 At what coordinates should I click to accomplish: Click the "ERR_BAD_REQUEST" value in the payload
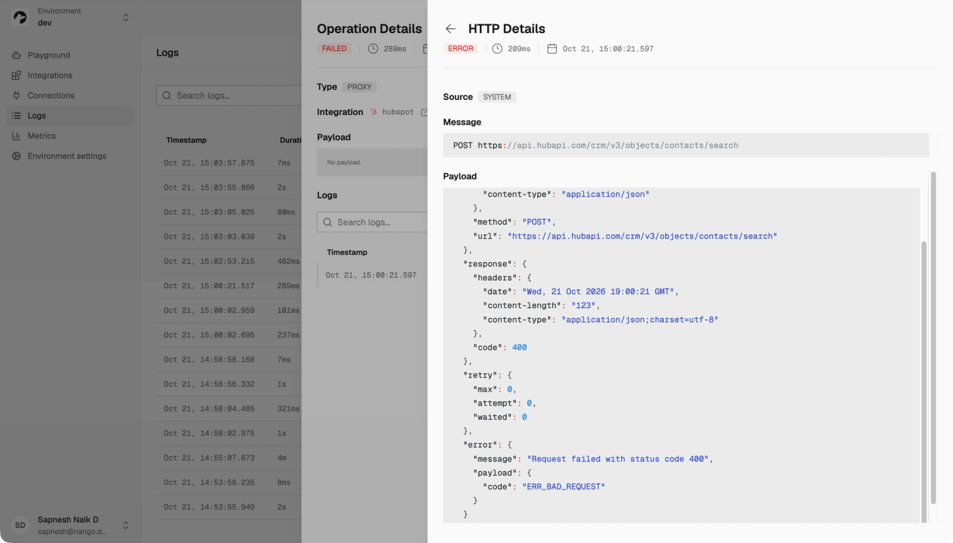tap(564, 487)
